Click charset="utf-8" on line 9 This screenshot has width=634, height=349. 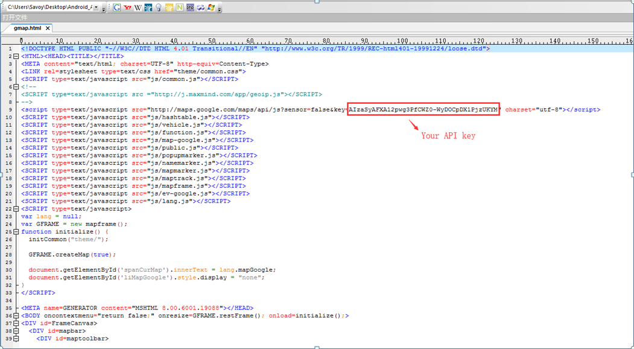534,110
